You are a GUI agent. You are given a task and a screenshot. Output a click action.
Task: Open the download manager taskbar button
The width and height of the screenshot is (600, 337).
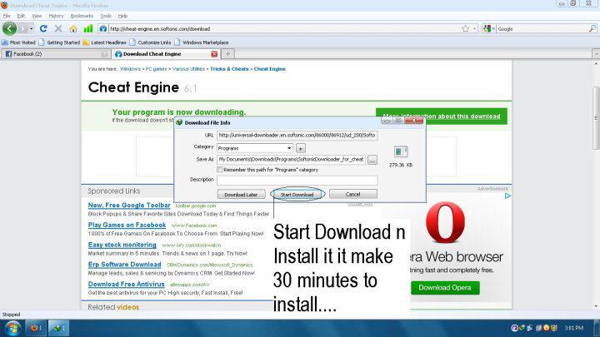coord(58,328)
